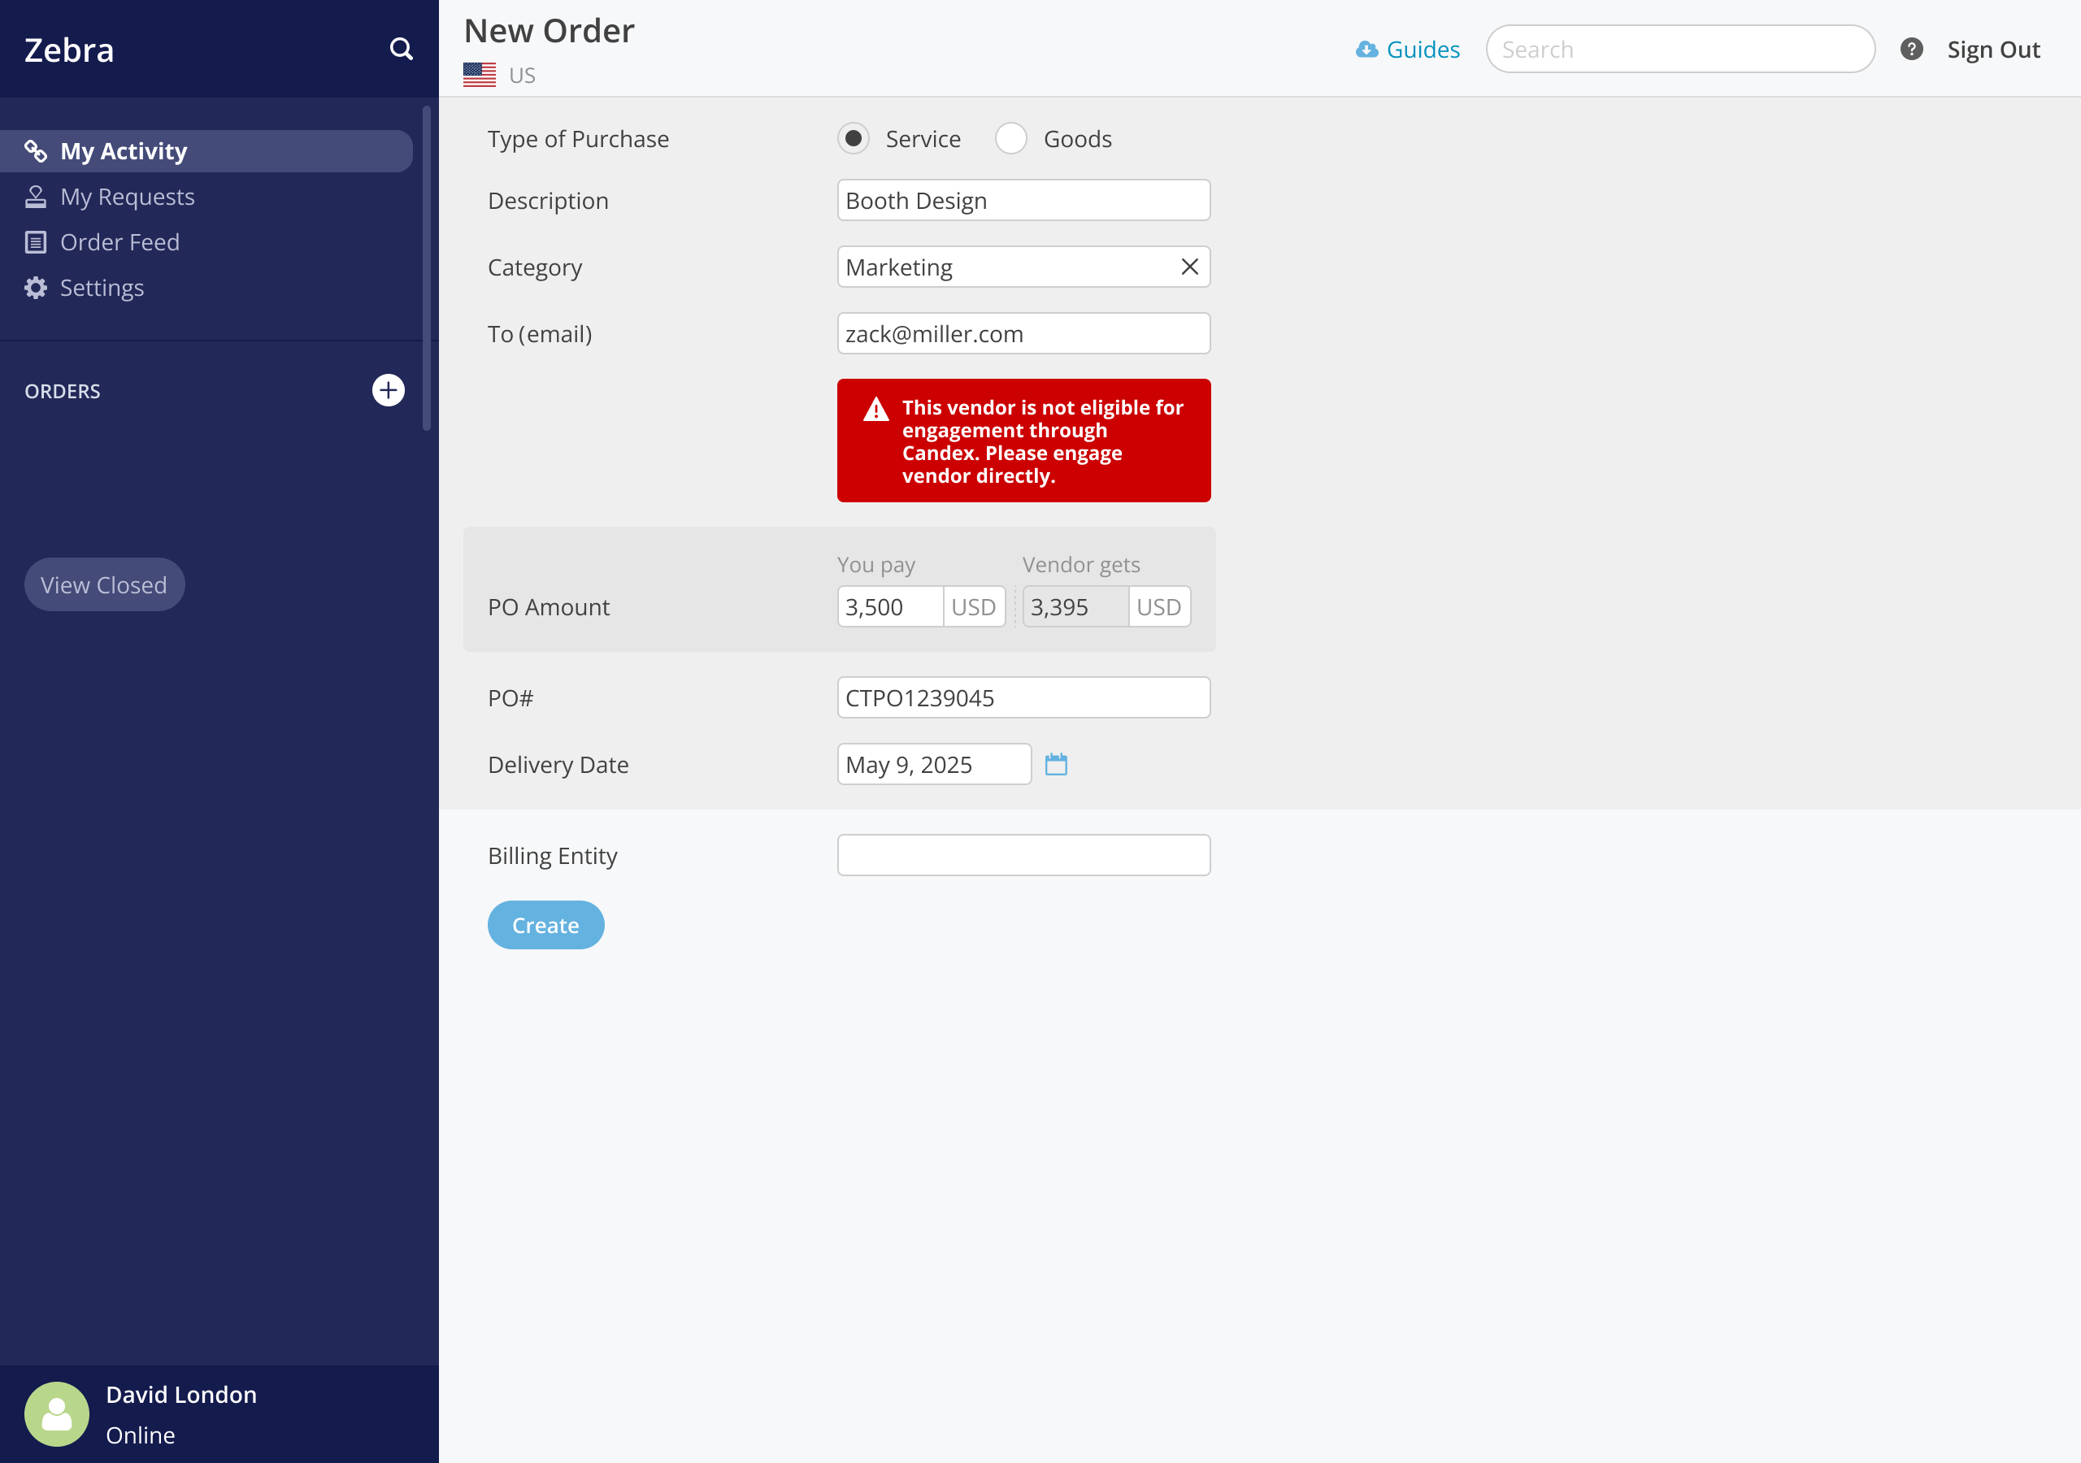Clear the Marketing category with X

[x=1189, y=267]
